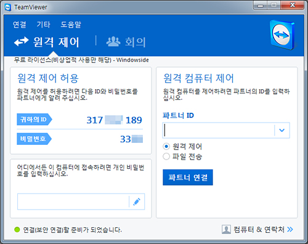Open the 도움말 menu
This screenshot has height=244, width=308.
click(x=71, y=25)
